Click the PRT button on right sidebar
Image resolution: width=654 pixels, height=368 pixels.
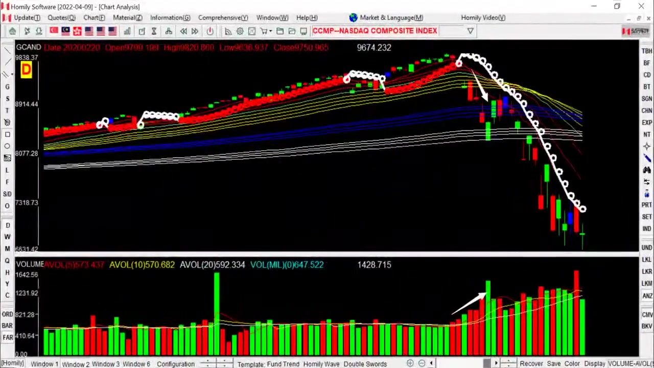point(647,205)
